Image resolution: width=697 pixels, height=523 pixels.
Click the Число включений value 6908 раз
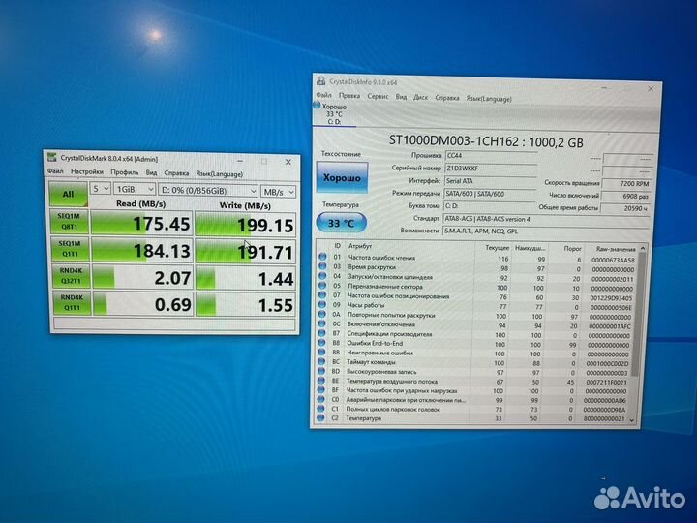pos(625,196)
